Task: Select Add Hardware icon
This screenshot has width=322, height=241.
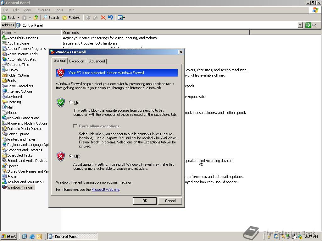Action: click(x=4, y=43)
